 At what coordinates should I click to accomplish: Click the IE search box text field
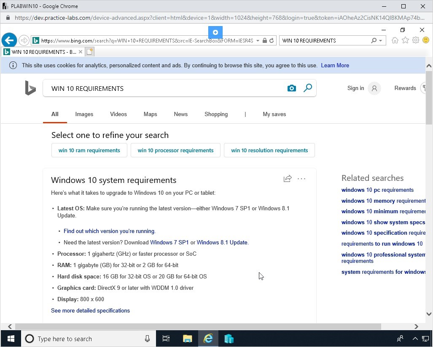click(325, 40)
